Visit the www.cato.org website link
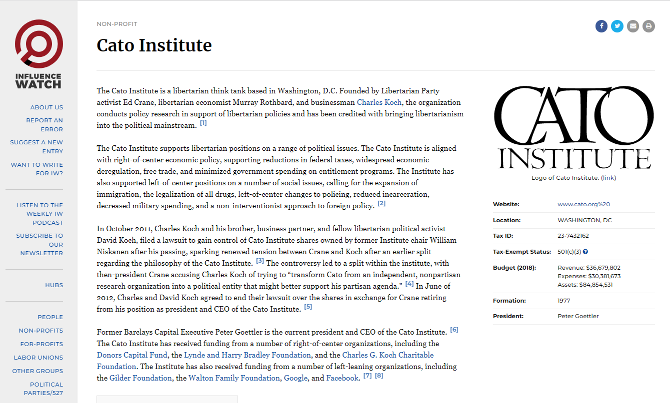Screen dimensions: 670x403 (x=584, y=204)
